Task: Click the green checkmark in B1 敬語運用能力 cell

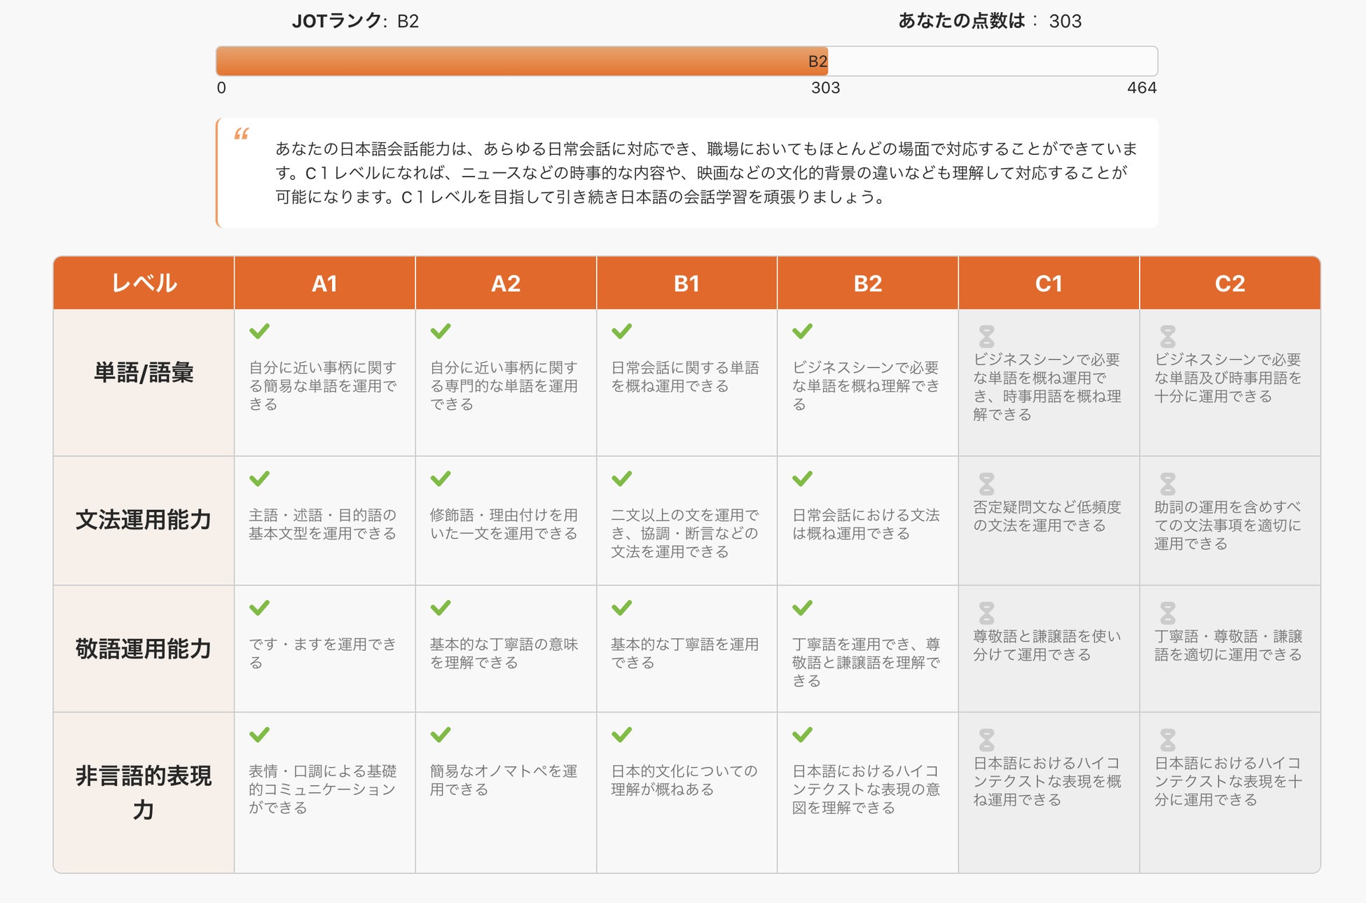Action: tap(621, 608)
